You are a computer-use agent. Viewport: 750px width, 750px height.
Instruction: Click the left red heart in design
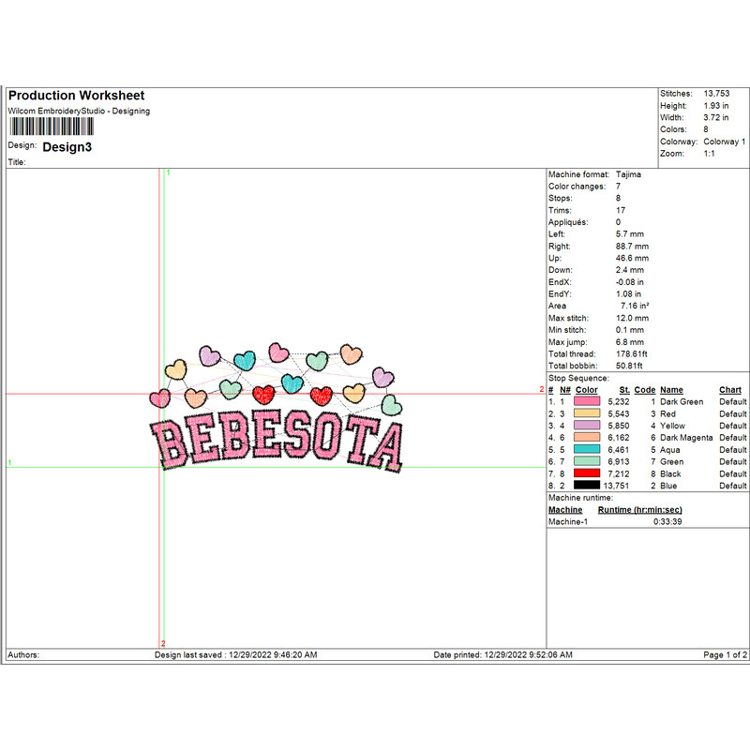(265, 393)
